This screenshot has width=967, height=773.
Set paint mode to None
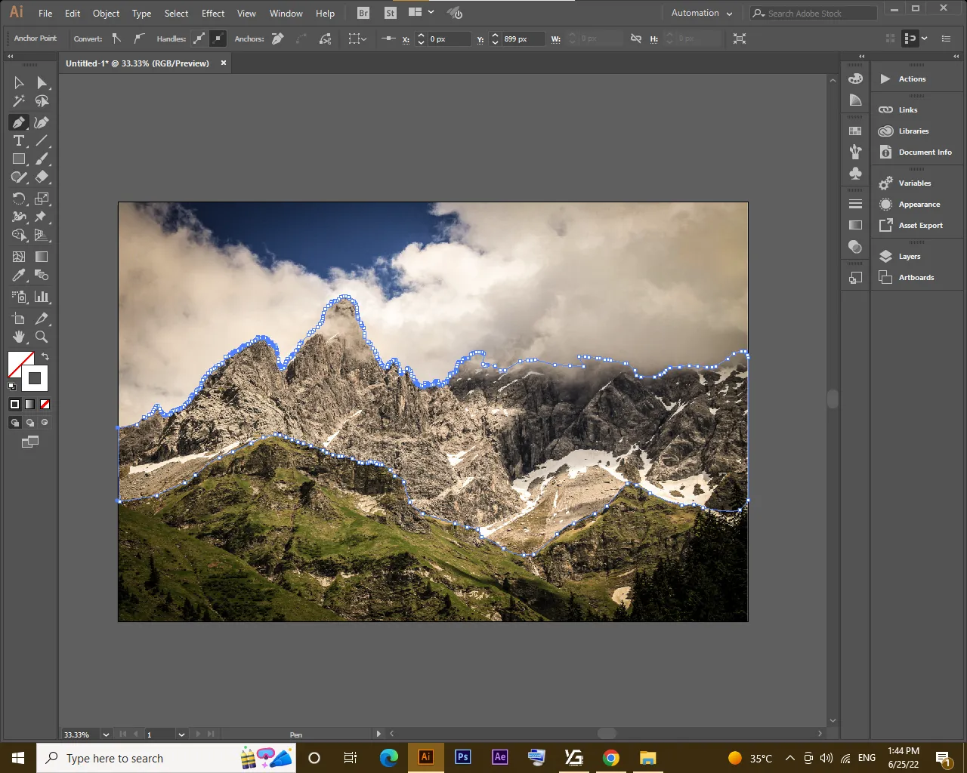(x=45, y=405)
